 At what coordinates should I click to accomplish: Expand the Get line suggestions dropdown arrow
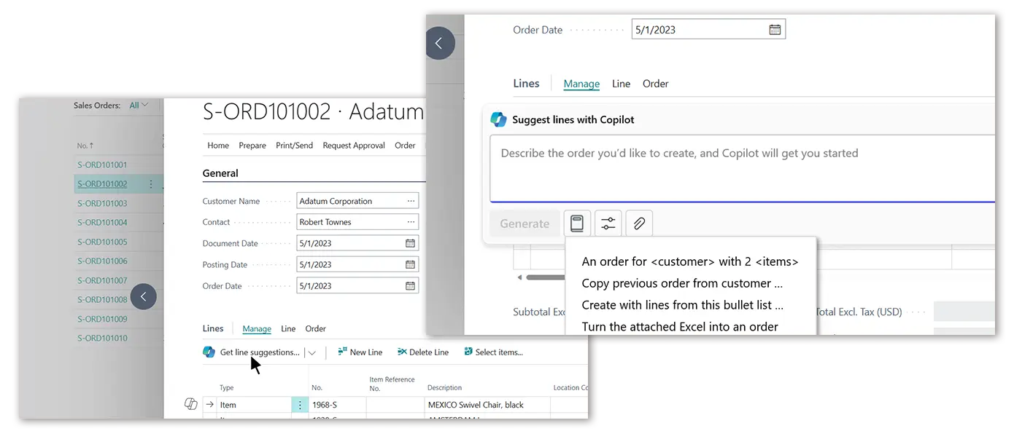pos(312,352)
